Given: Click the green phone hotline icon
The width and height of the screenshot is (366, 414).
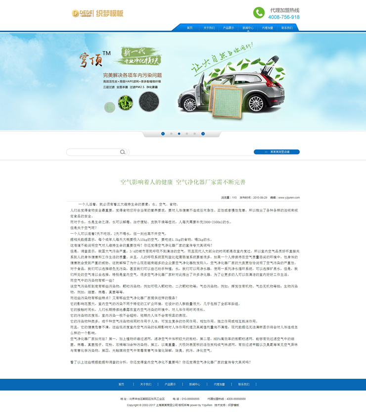Looking at the screenshot, I should [x=259, y=13].
